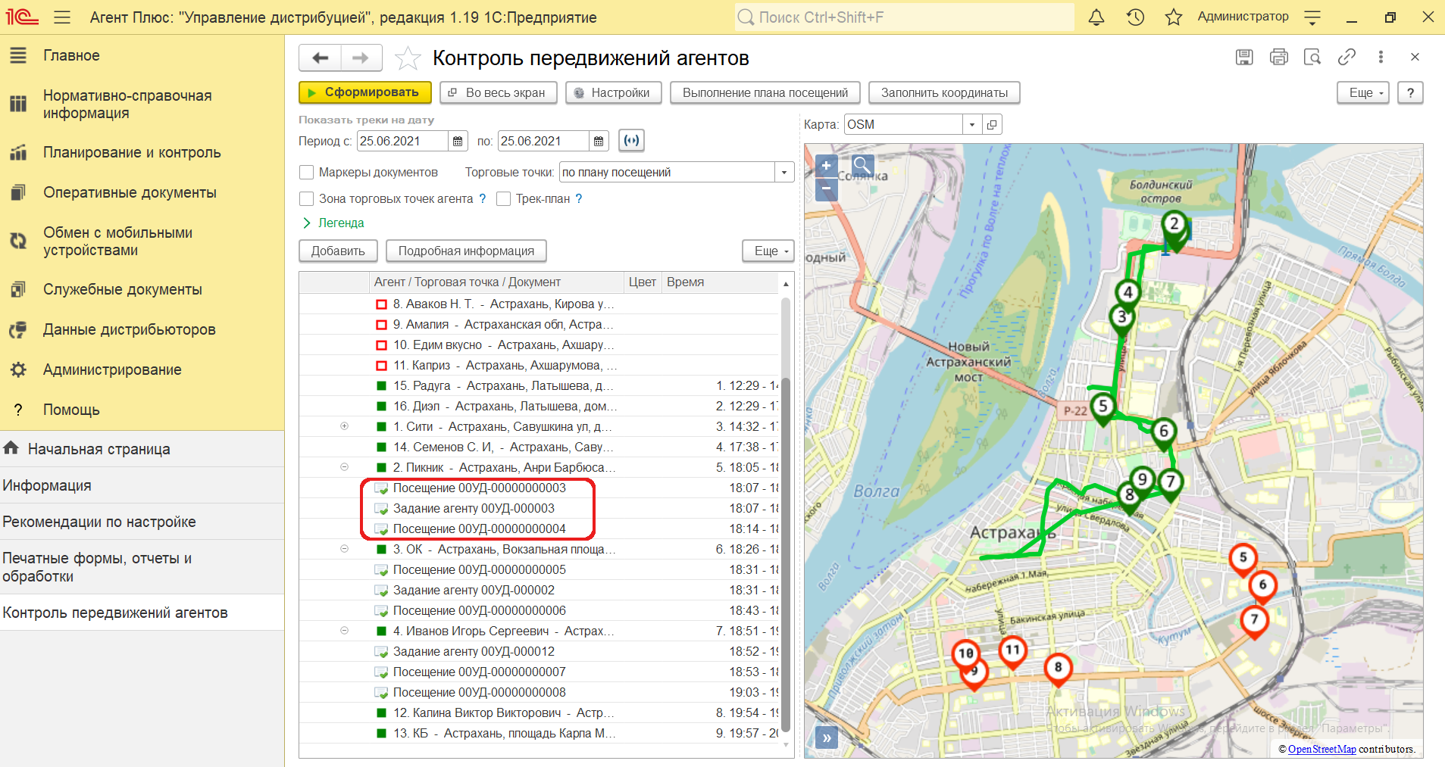Open the calendar for the period start date

pyautogui.click(x=458, y=141)
